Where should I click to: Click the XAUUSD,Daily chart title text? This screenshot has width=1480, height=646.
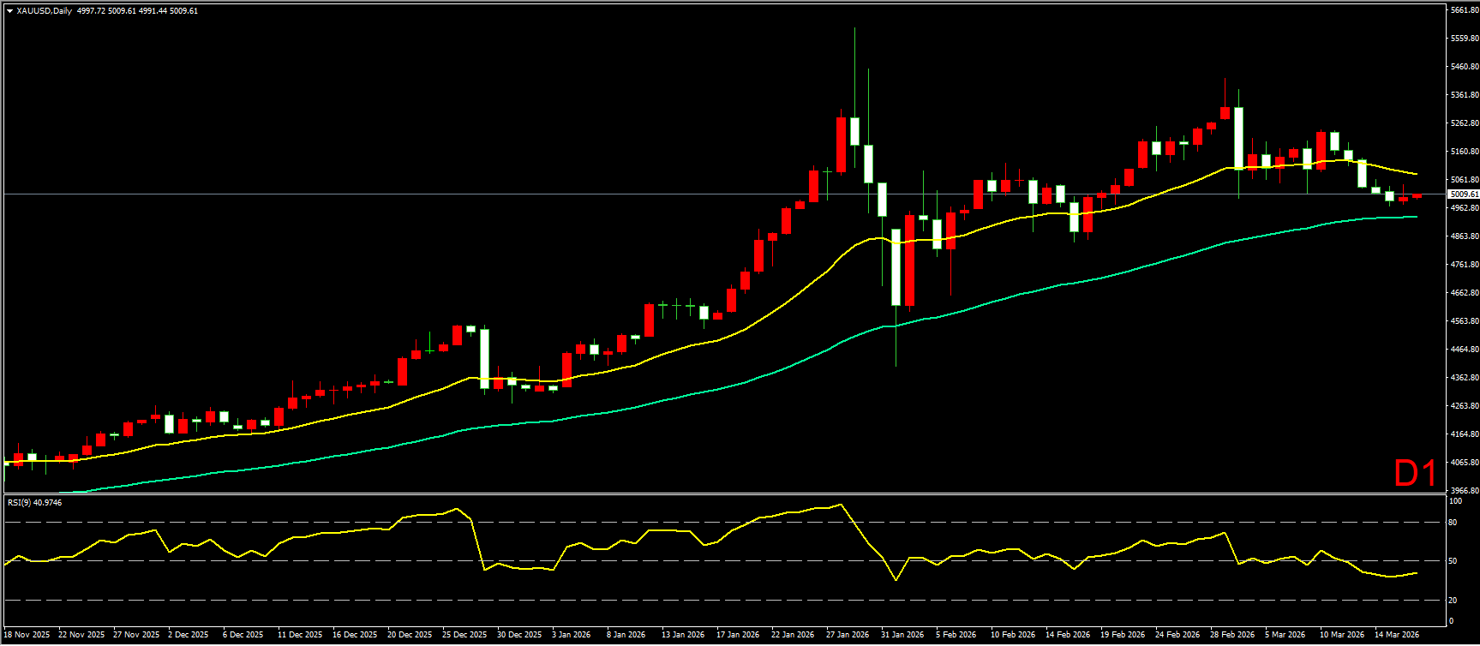coord(45,11)
